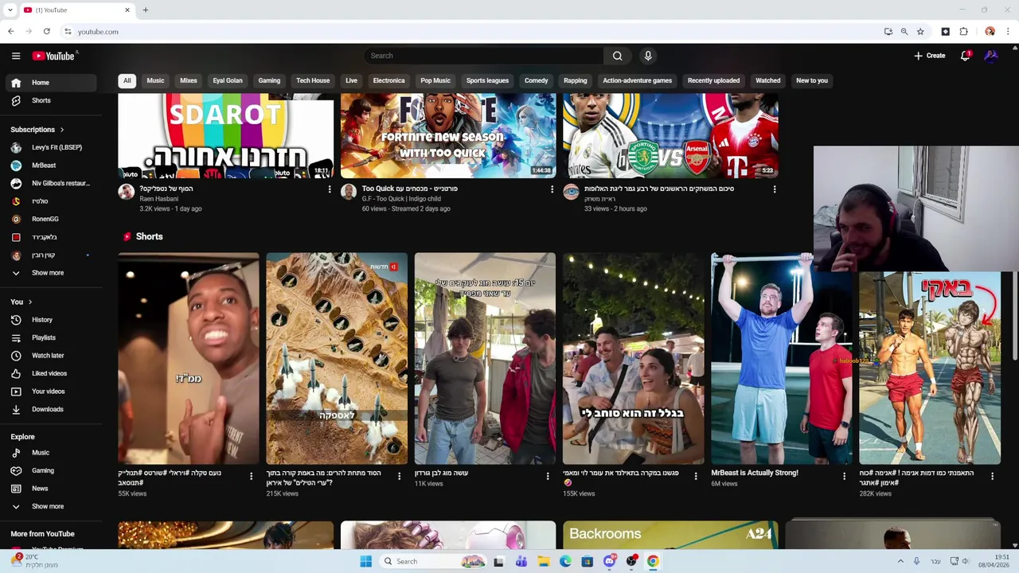Bookmark this page with star icon
Viewport: 1019px width, 573px height.
tap(920, 32)
